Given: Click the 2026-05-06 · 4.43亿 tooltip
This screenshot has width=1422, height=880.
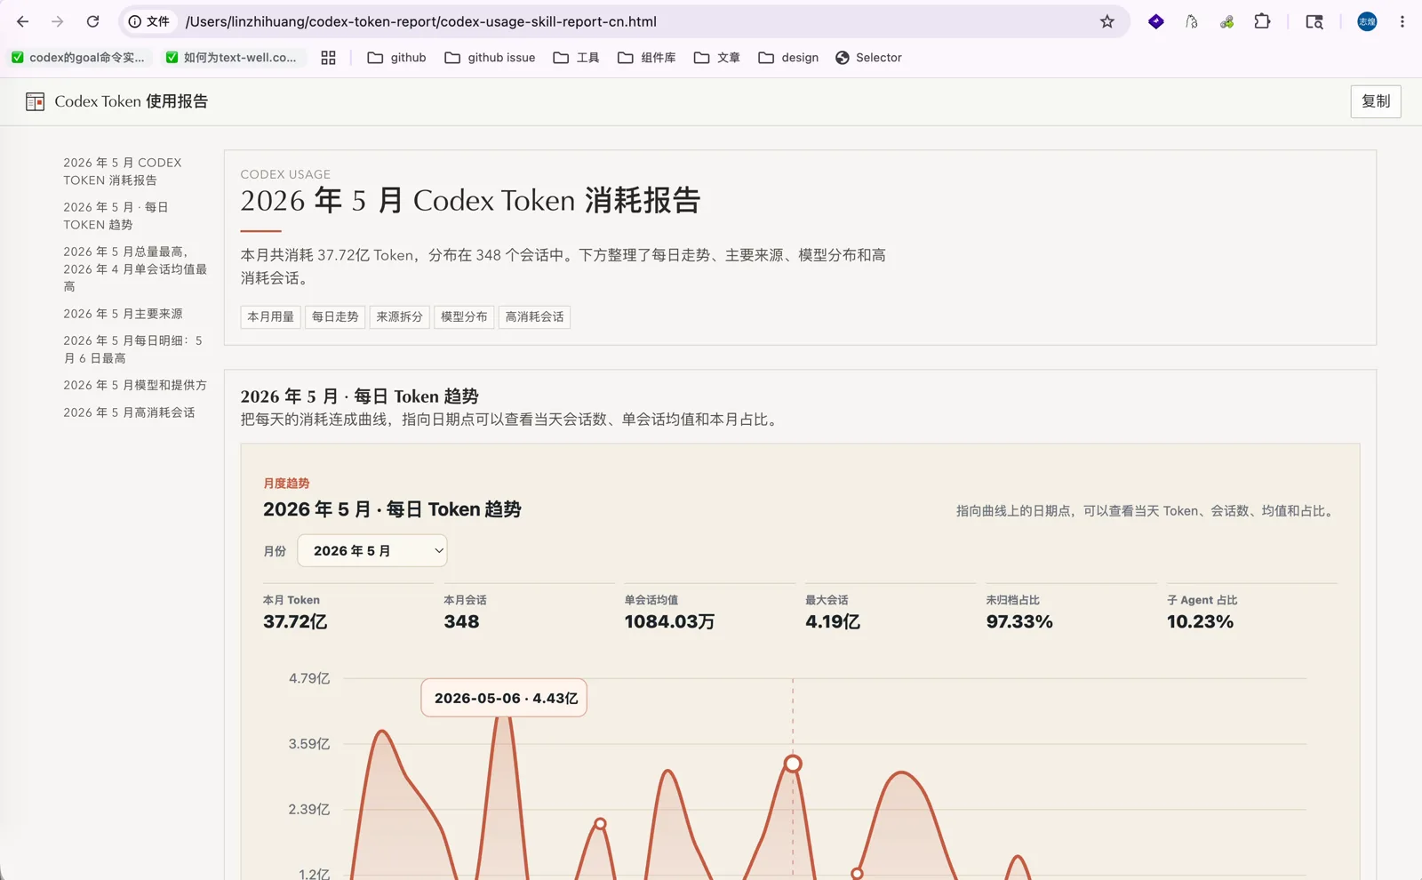Looking at the screenshot, I should click(x=504, y=698).
